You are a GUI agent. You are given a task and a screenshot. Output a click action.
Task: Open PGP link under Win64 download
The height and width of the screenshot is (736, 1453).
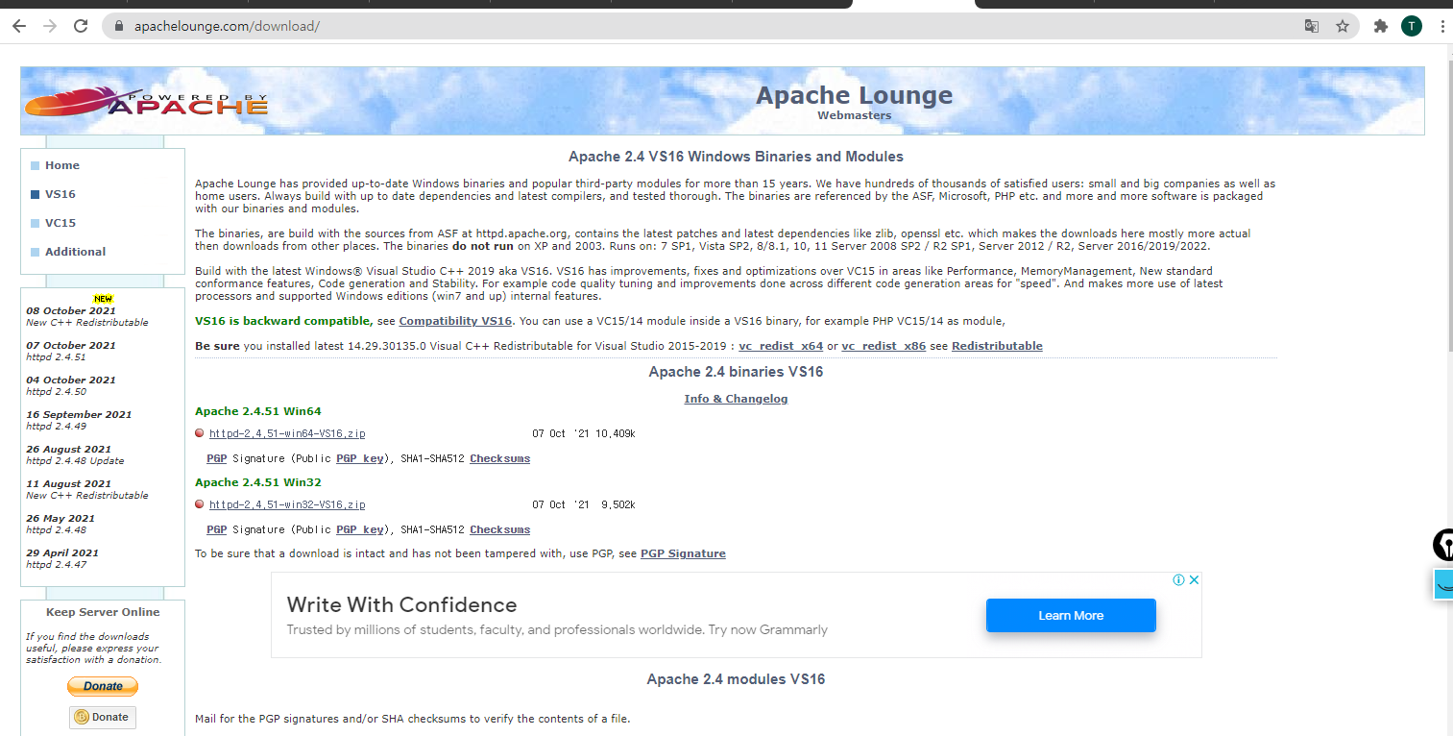click(217, 458)
